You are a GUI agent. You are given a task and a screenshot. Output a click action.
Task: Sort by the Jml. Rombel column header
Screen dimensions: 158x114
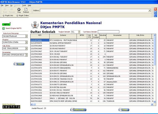point(96,36)
